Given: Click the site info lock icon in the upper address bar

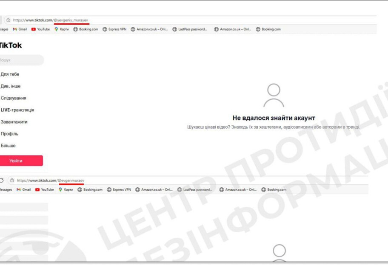Looking at the screenshot, I should [x=8, y=20].
